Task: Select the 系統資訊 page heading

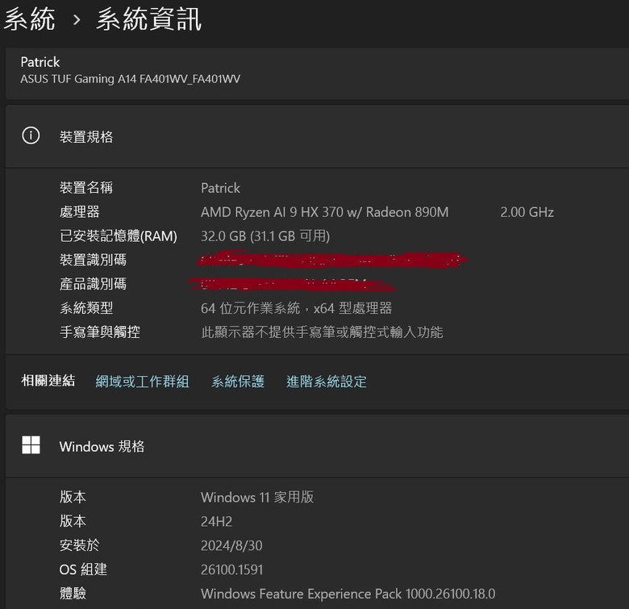Action: click(149, 19)
